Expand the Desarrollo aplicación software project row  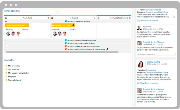pos(6,40)
